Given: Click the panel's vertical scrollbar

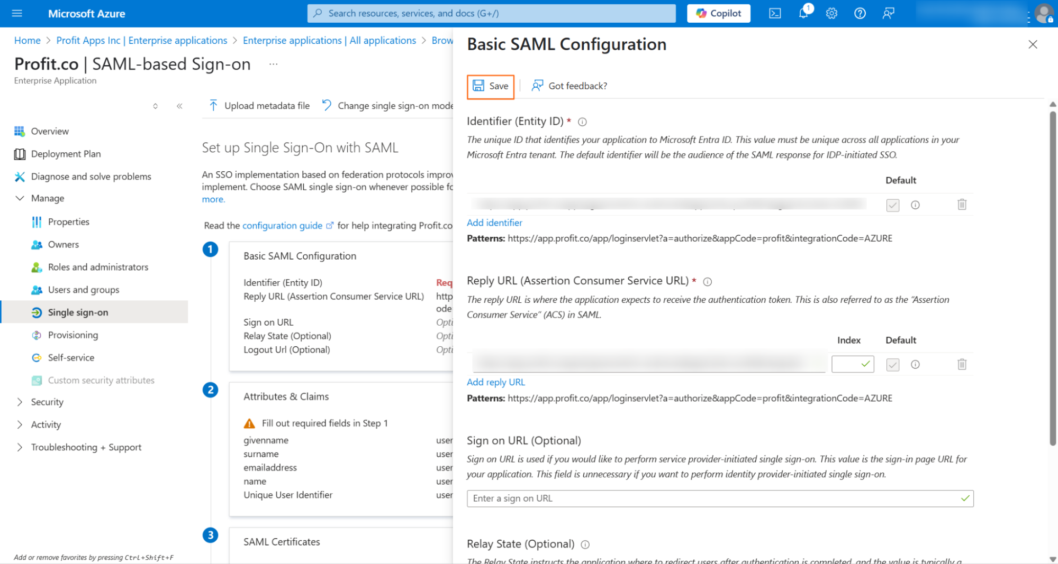Looking at the screenshot, I should point(1052,278).
